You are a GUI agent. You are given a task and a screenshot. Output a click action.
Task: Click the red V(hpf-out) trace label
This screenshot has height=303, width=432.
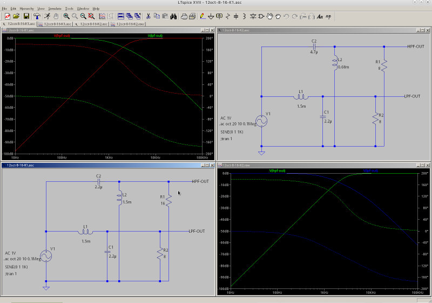[x=62, y=36]
